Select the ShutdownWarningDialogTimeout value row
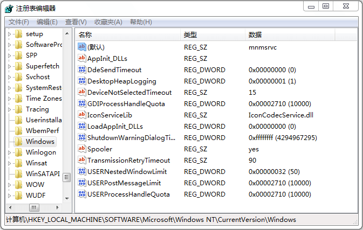The height and width of the screenshot is (230, 363). tap(131, 138)
